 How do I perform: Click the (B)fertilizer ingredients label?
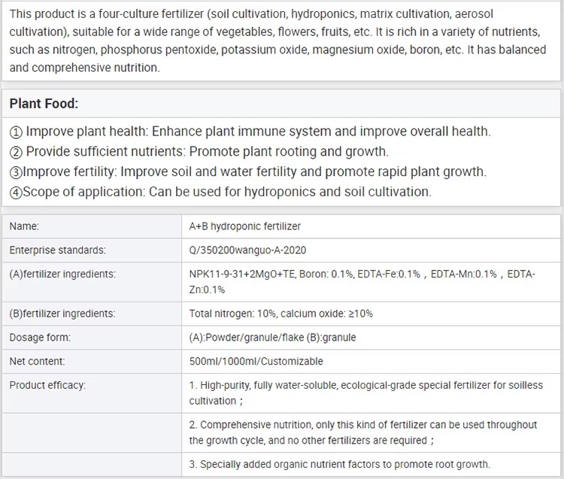pos(62,314)
